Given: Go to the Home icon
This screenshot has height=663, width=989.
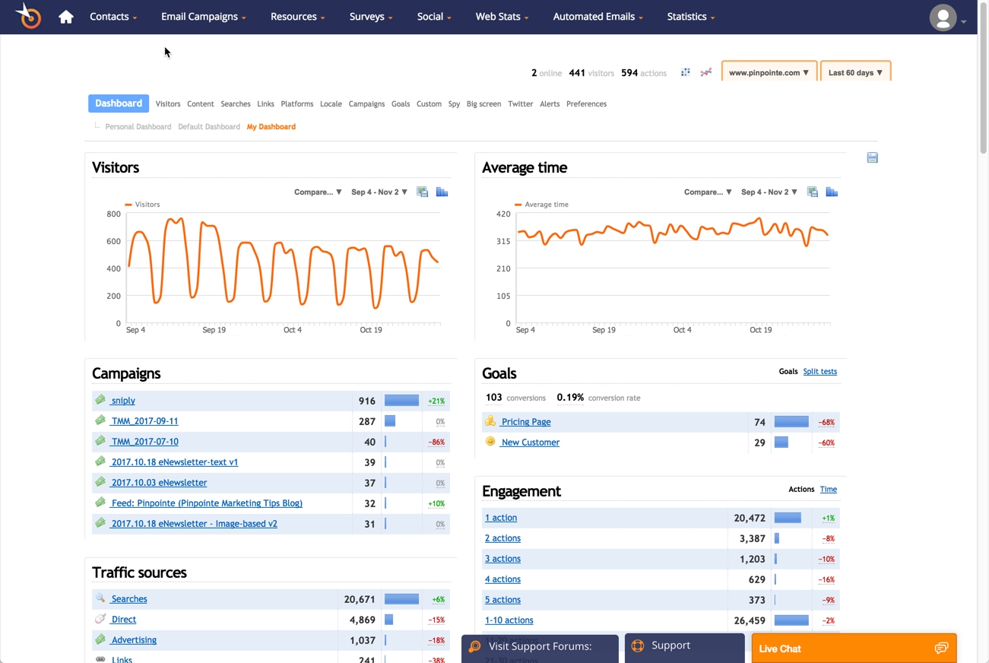Looking at the screenshot, I should [66, 17].
